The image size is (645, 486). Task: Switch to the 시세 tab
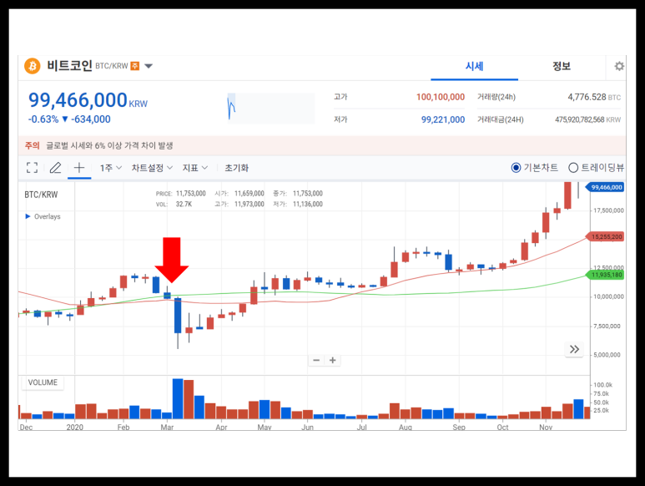tap(474, 66)
